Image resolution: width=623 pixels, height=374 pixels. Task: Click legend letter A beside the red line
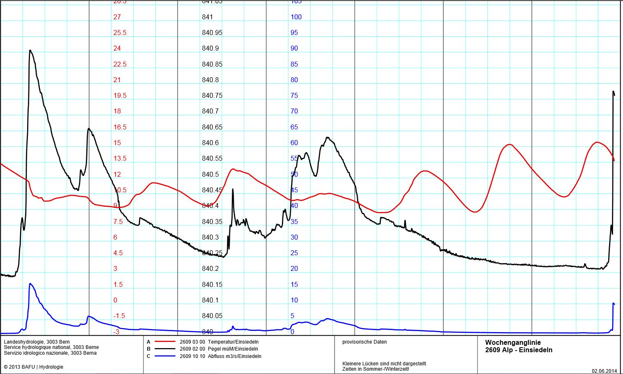(x=148, y=342)
